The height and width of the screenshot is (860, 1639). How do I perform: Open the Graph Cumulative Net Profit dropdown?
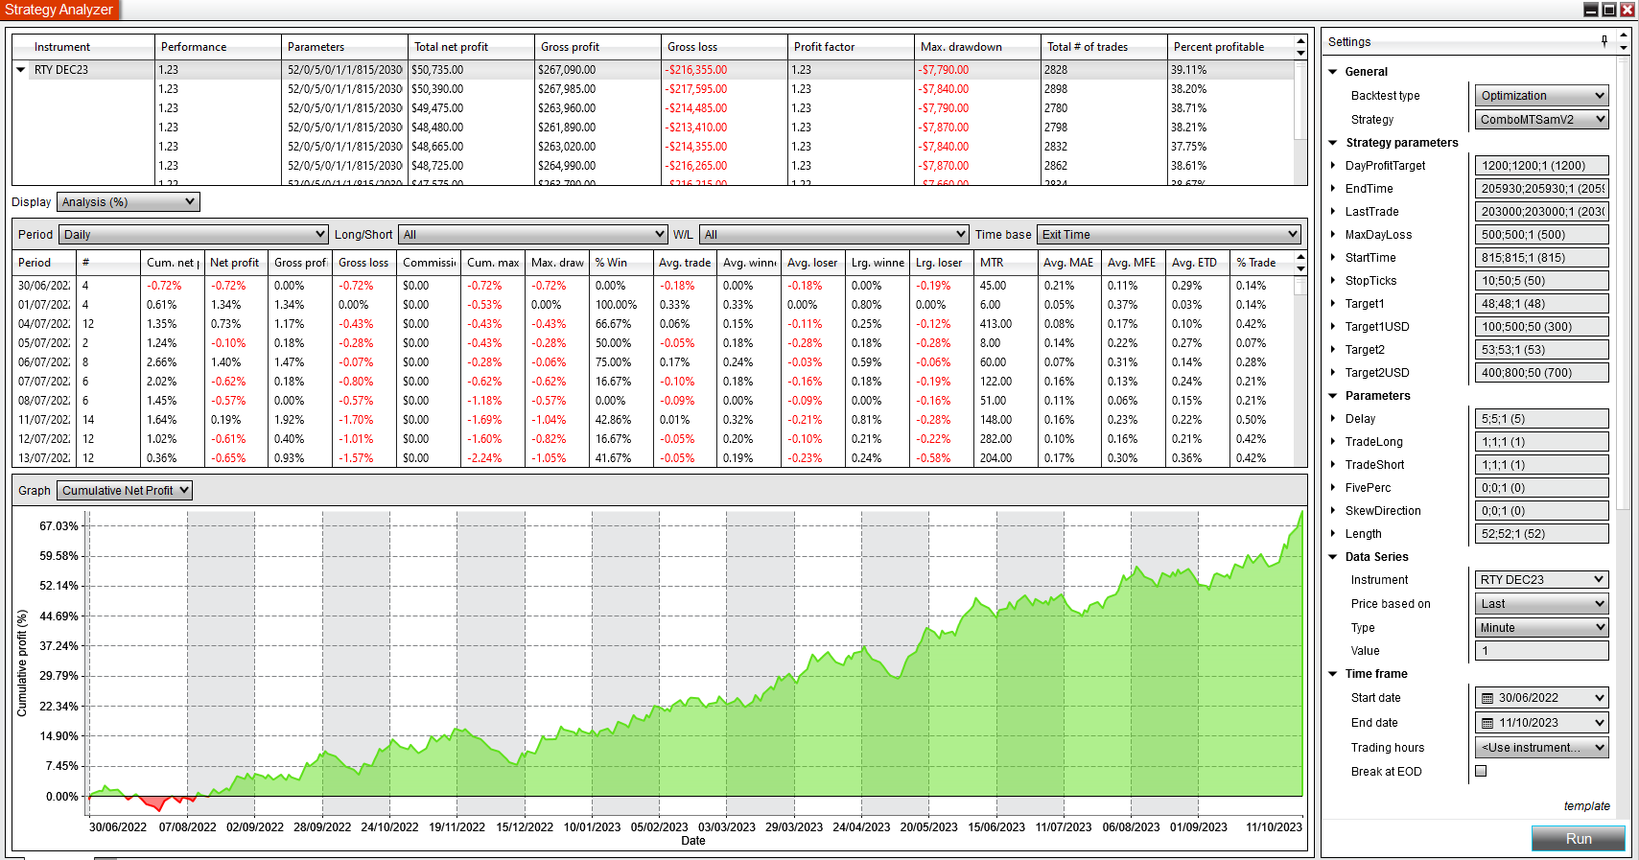click(x=125, y=491)
